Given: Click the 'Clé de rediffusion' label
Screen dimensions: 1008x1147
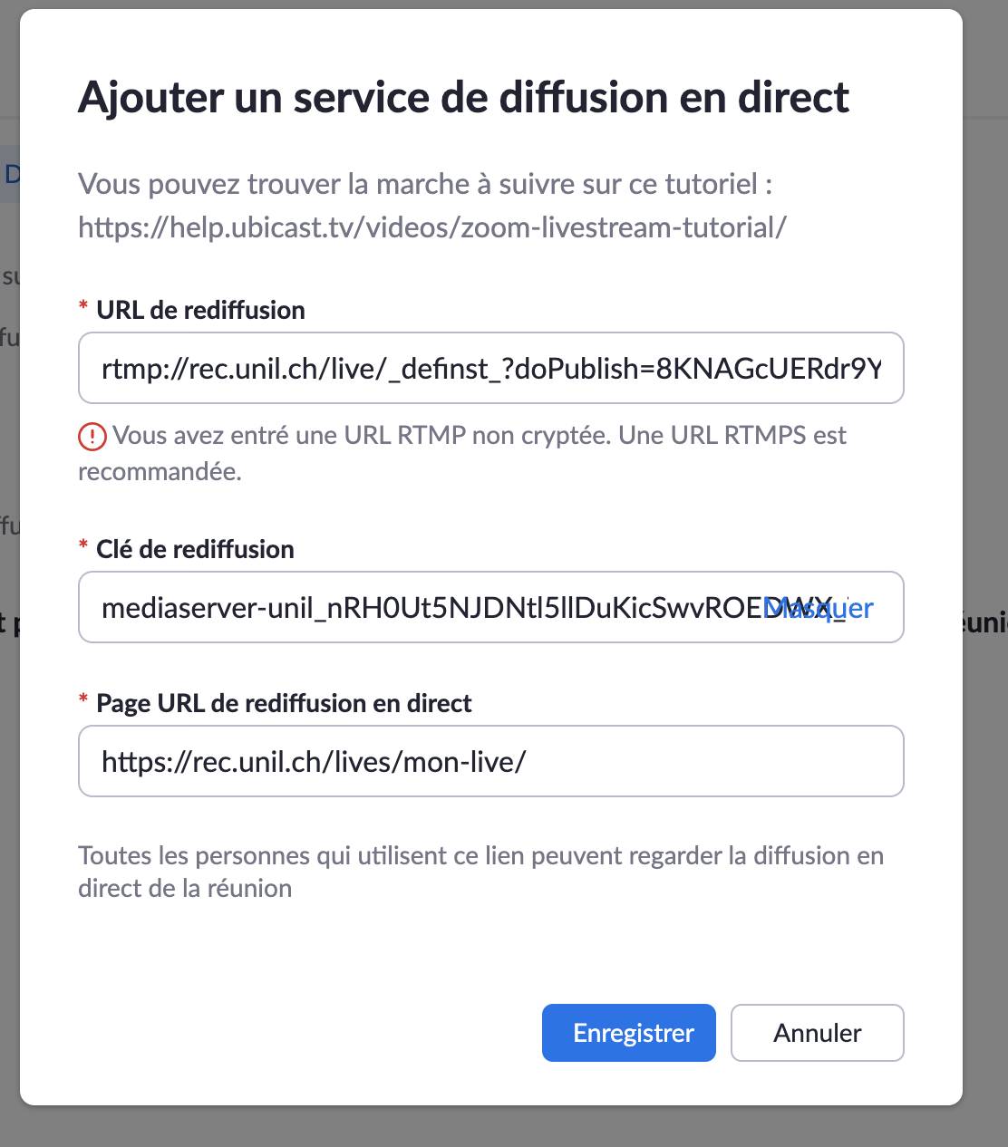Looking at the screenshot, I should coord(195,550).
